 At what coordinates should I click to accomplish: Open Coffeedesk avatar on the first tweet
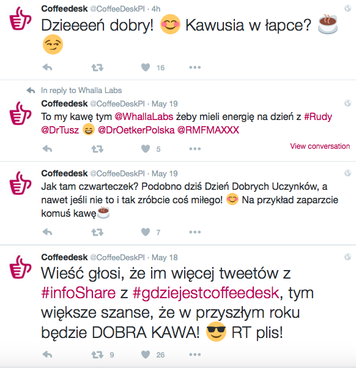(x=20, y=18)
